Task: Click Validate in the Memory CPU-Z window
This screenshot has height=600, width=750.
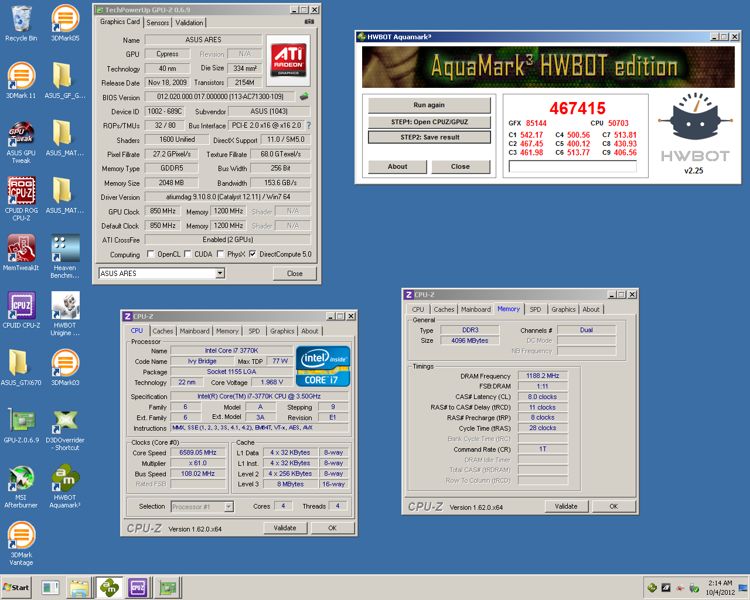Action: point(566,506)
